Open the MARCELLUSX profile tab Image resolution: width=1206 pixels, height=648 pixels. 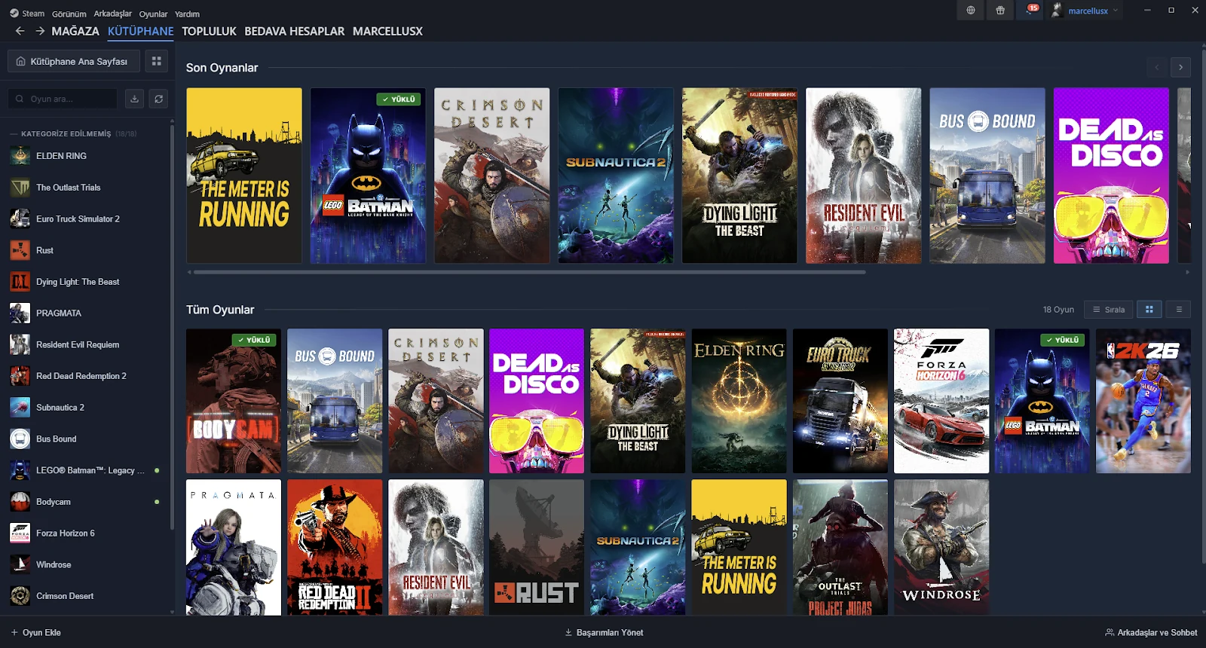pyautogui.click(x=387, y=31)
